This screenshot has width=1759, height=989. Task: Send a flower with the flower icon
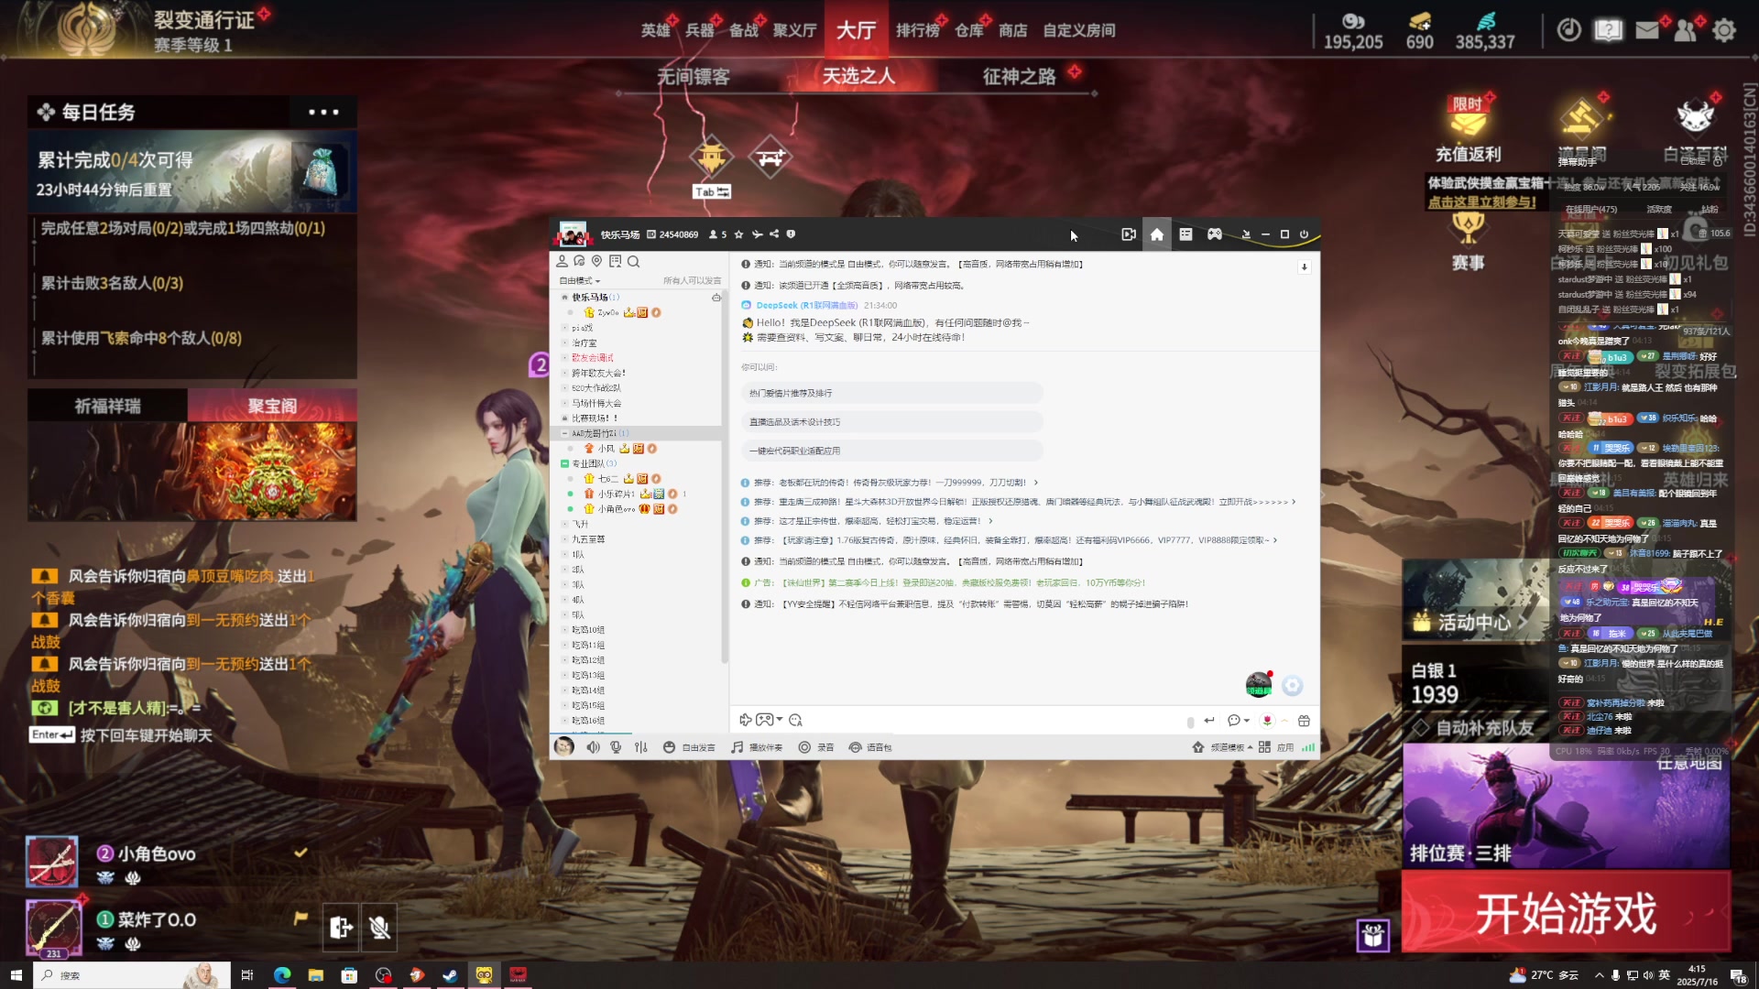coord(1267,721)
